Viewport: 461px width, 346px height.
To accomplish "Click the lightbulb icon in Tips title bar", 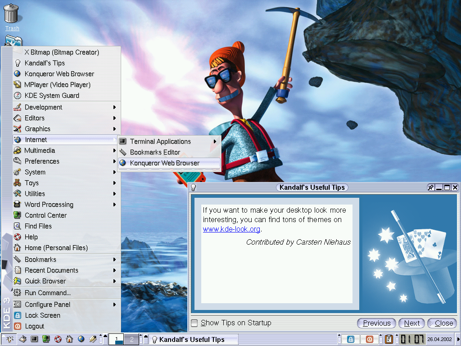I will click(x=194, y=187).
